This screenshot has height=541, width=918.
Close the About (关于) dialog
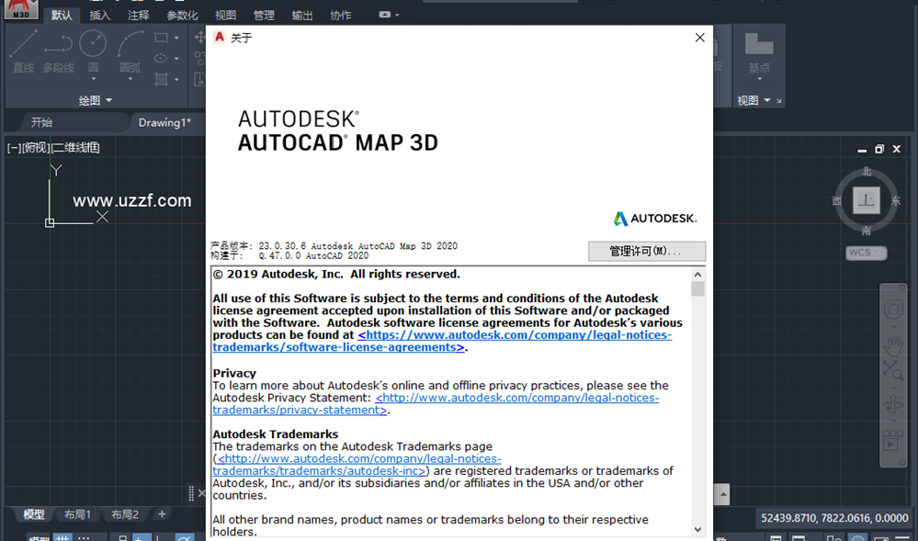click(x=699, y=38)
